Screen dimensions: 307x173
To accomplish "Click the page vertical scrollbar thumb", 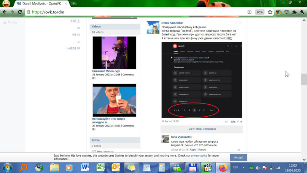I will (x=304, y=79).
